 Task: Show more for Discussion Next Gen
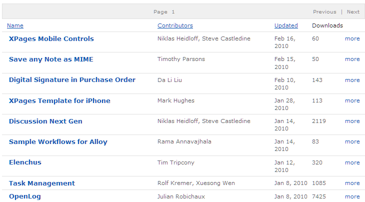352,121
